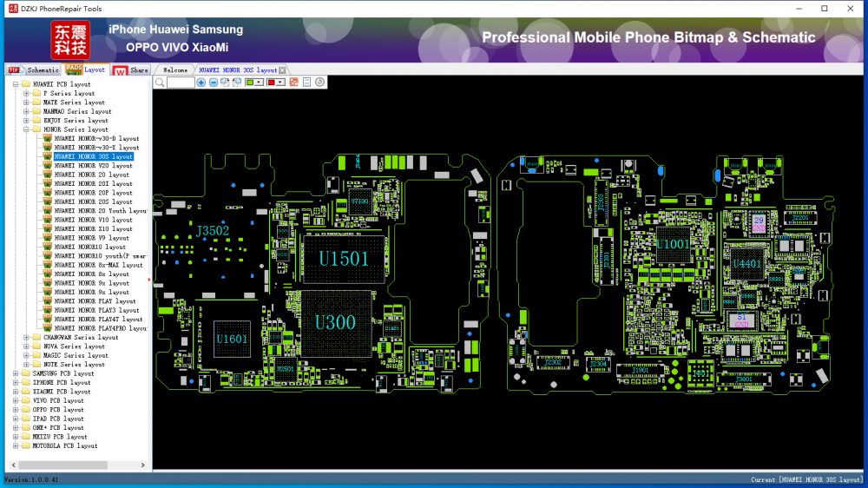
Task: Click the blue page icon in toolbar
Action: pyautogui.click(x=307, y=82)
